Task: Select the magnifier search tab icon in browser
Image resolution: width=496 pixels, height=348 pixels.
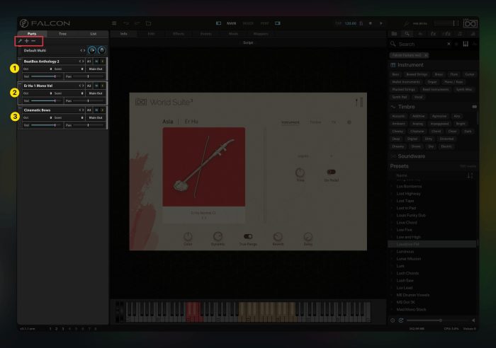Action: (407, 34)
